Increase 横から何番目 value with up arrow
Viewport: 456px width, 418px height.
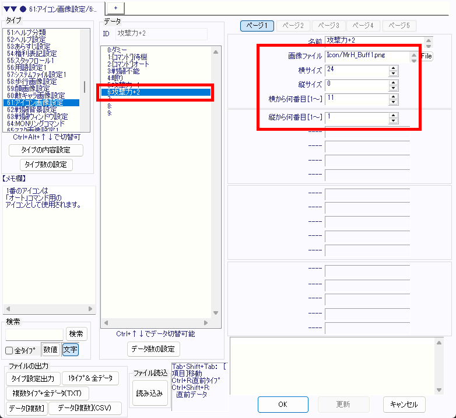click(x=394, y=96)
